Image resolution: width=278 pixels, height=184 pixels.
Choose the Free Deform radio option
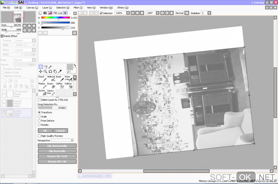(x=39, y=121)
